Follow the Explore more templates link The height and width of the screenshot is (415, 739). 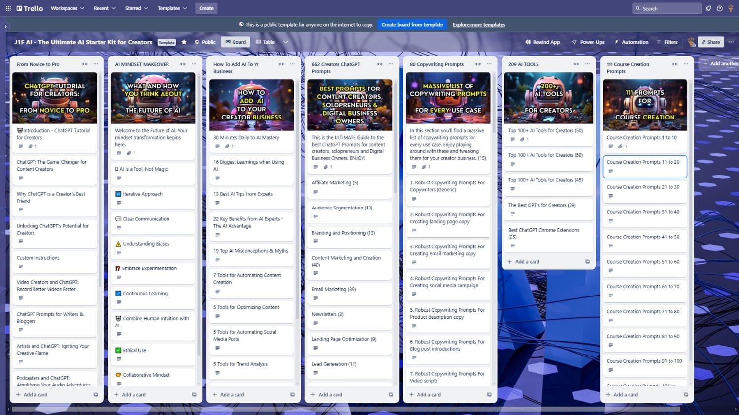click(x=479, y=25)
